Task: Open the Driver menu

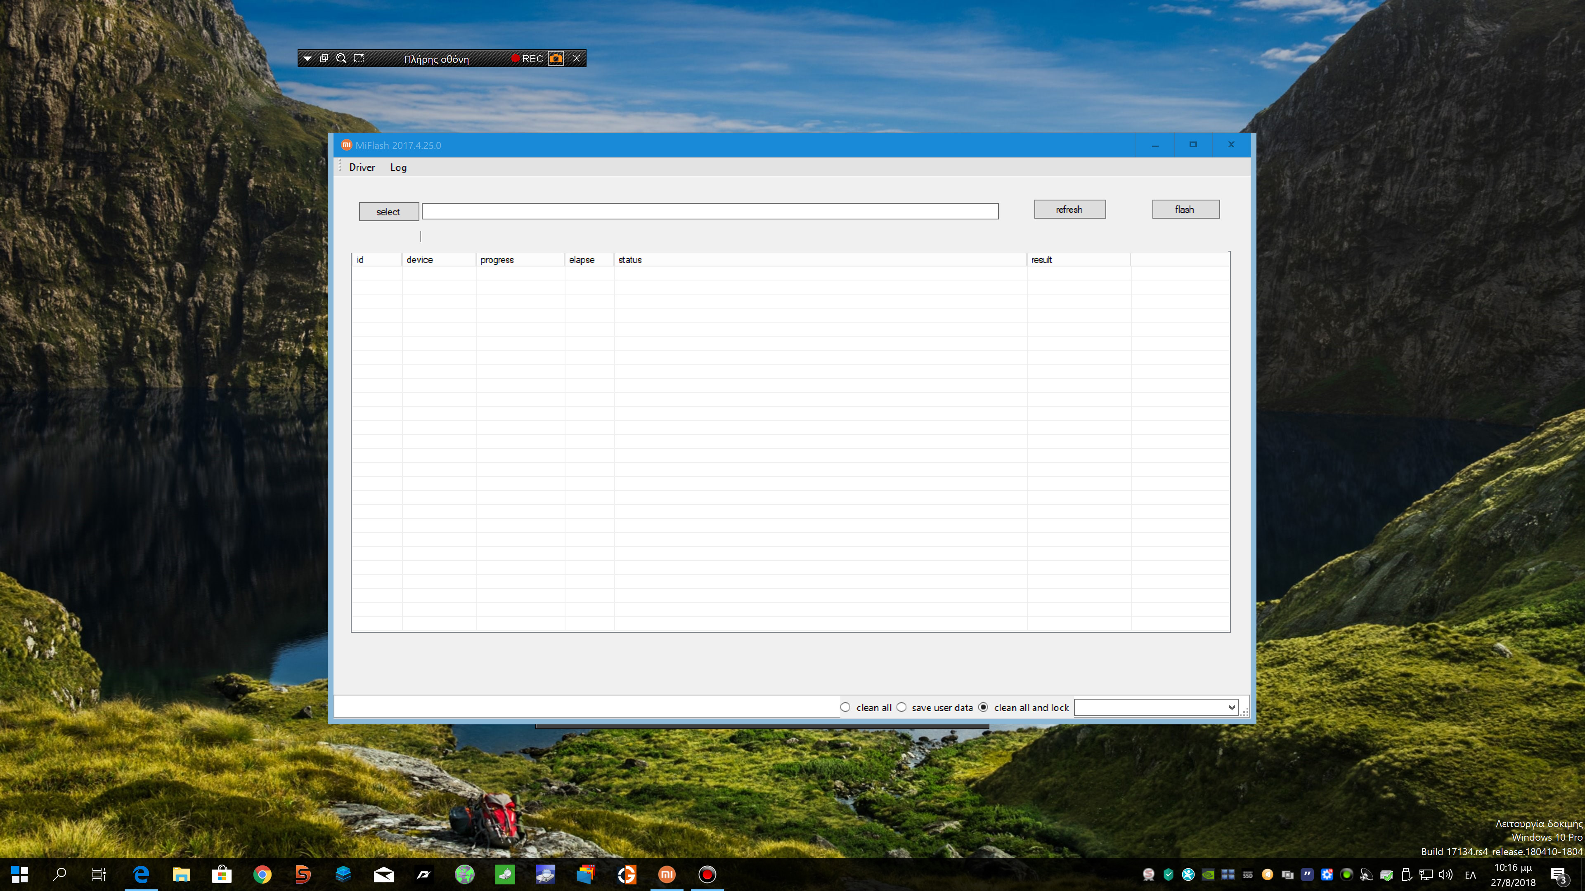Action: (x=361, y=167)
